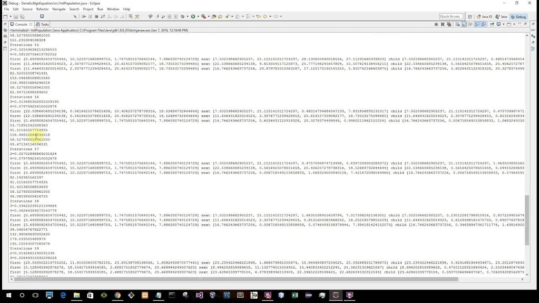539x303 pixels.
Task: Click the Open Console icon
Action: pyautogui.click(x=509, y=24)
